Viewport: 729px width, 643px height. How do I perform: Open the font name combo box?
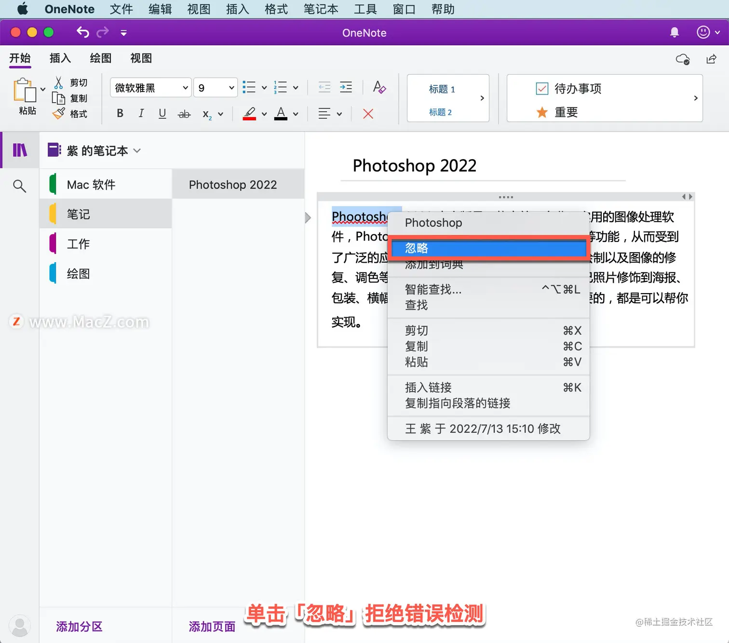point(150,88)
